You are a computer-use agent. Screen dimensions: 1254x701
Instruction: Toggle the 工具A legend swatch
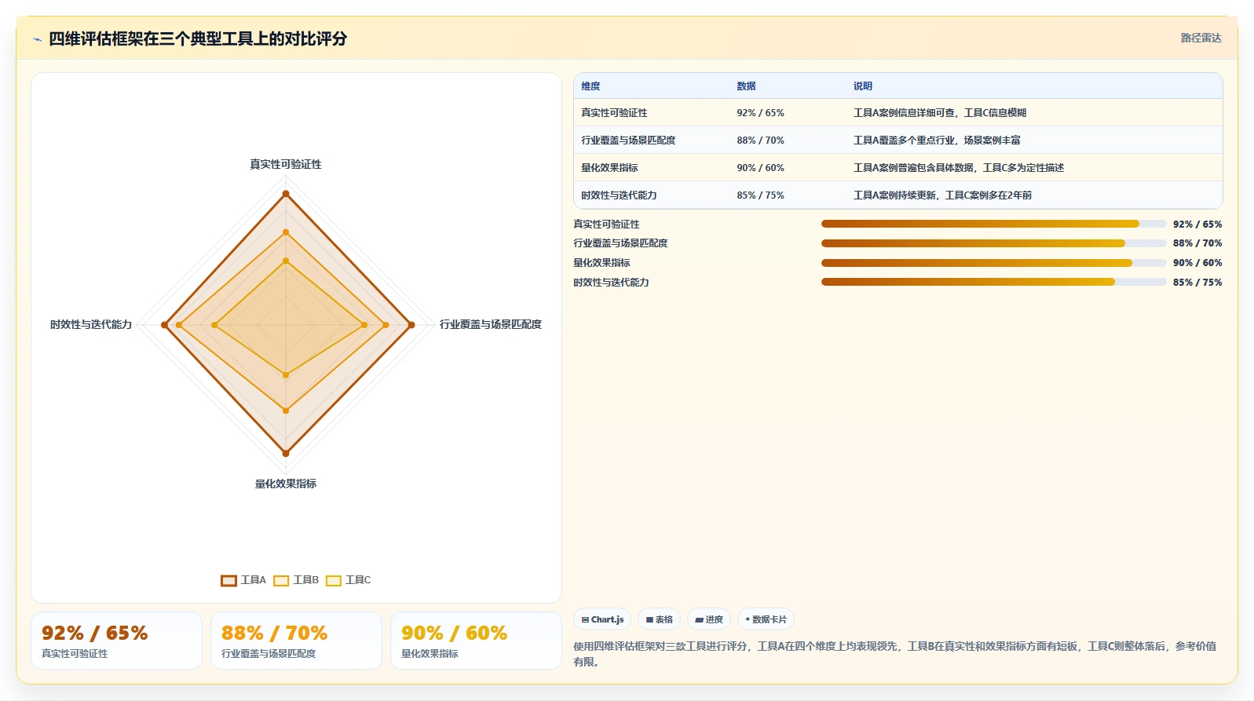(x=228, y=581)
